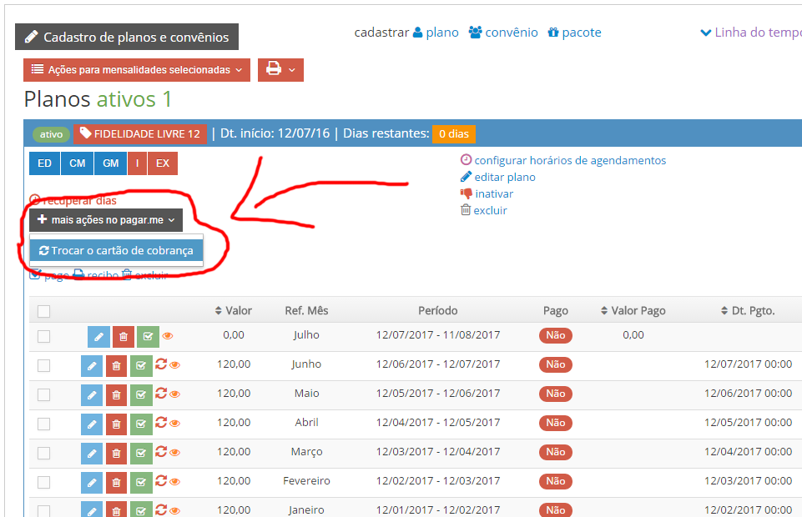Open the 'Ações para mensalidades selecionadas' dropdown
The height and width of the screenshot is (517, 802).
(137, 70)
